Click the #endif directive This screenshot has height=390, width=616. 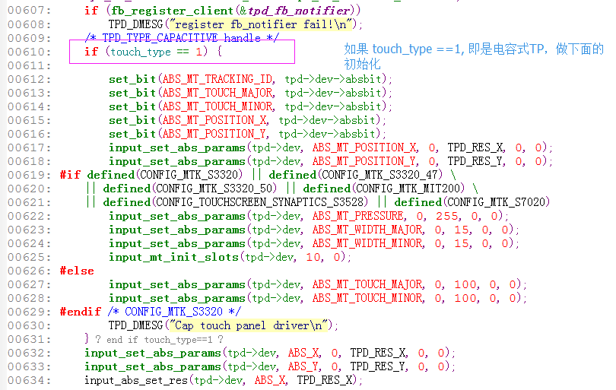81,312
